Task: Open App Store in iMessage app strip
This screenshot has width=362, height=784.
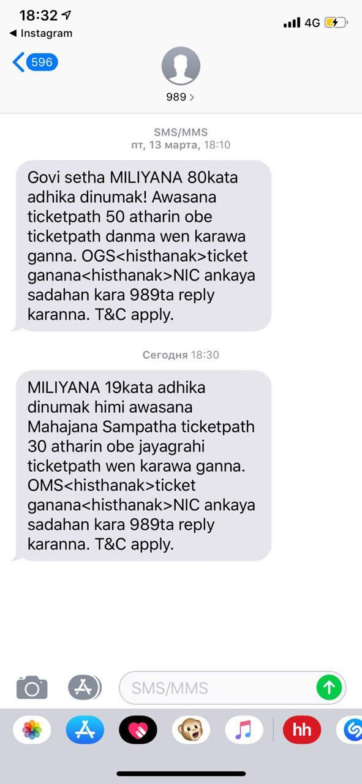Action: pos(85,729)
